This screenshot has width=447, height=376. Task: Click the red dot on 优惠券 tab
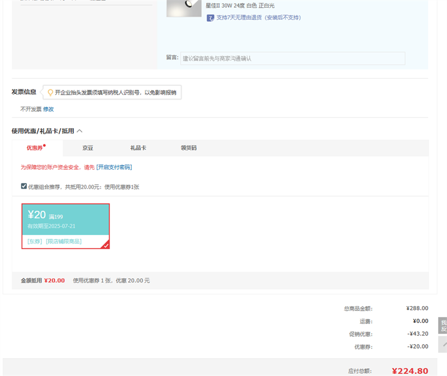coord(44,145)
